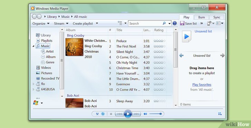Select the track Silent Night

coord(125,52)
